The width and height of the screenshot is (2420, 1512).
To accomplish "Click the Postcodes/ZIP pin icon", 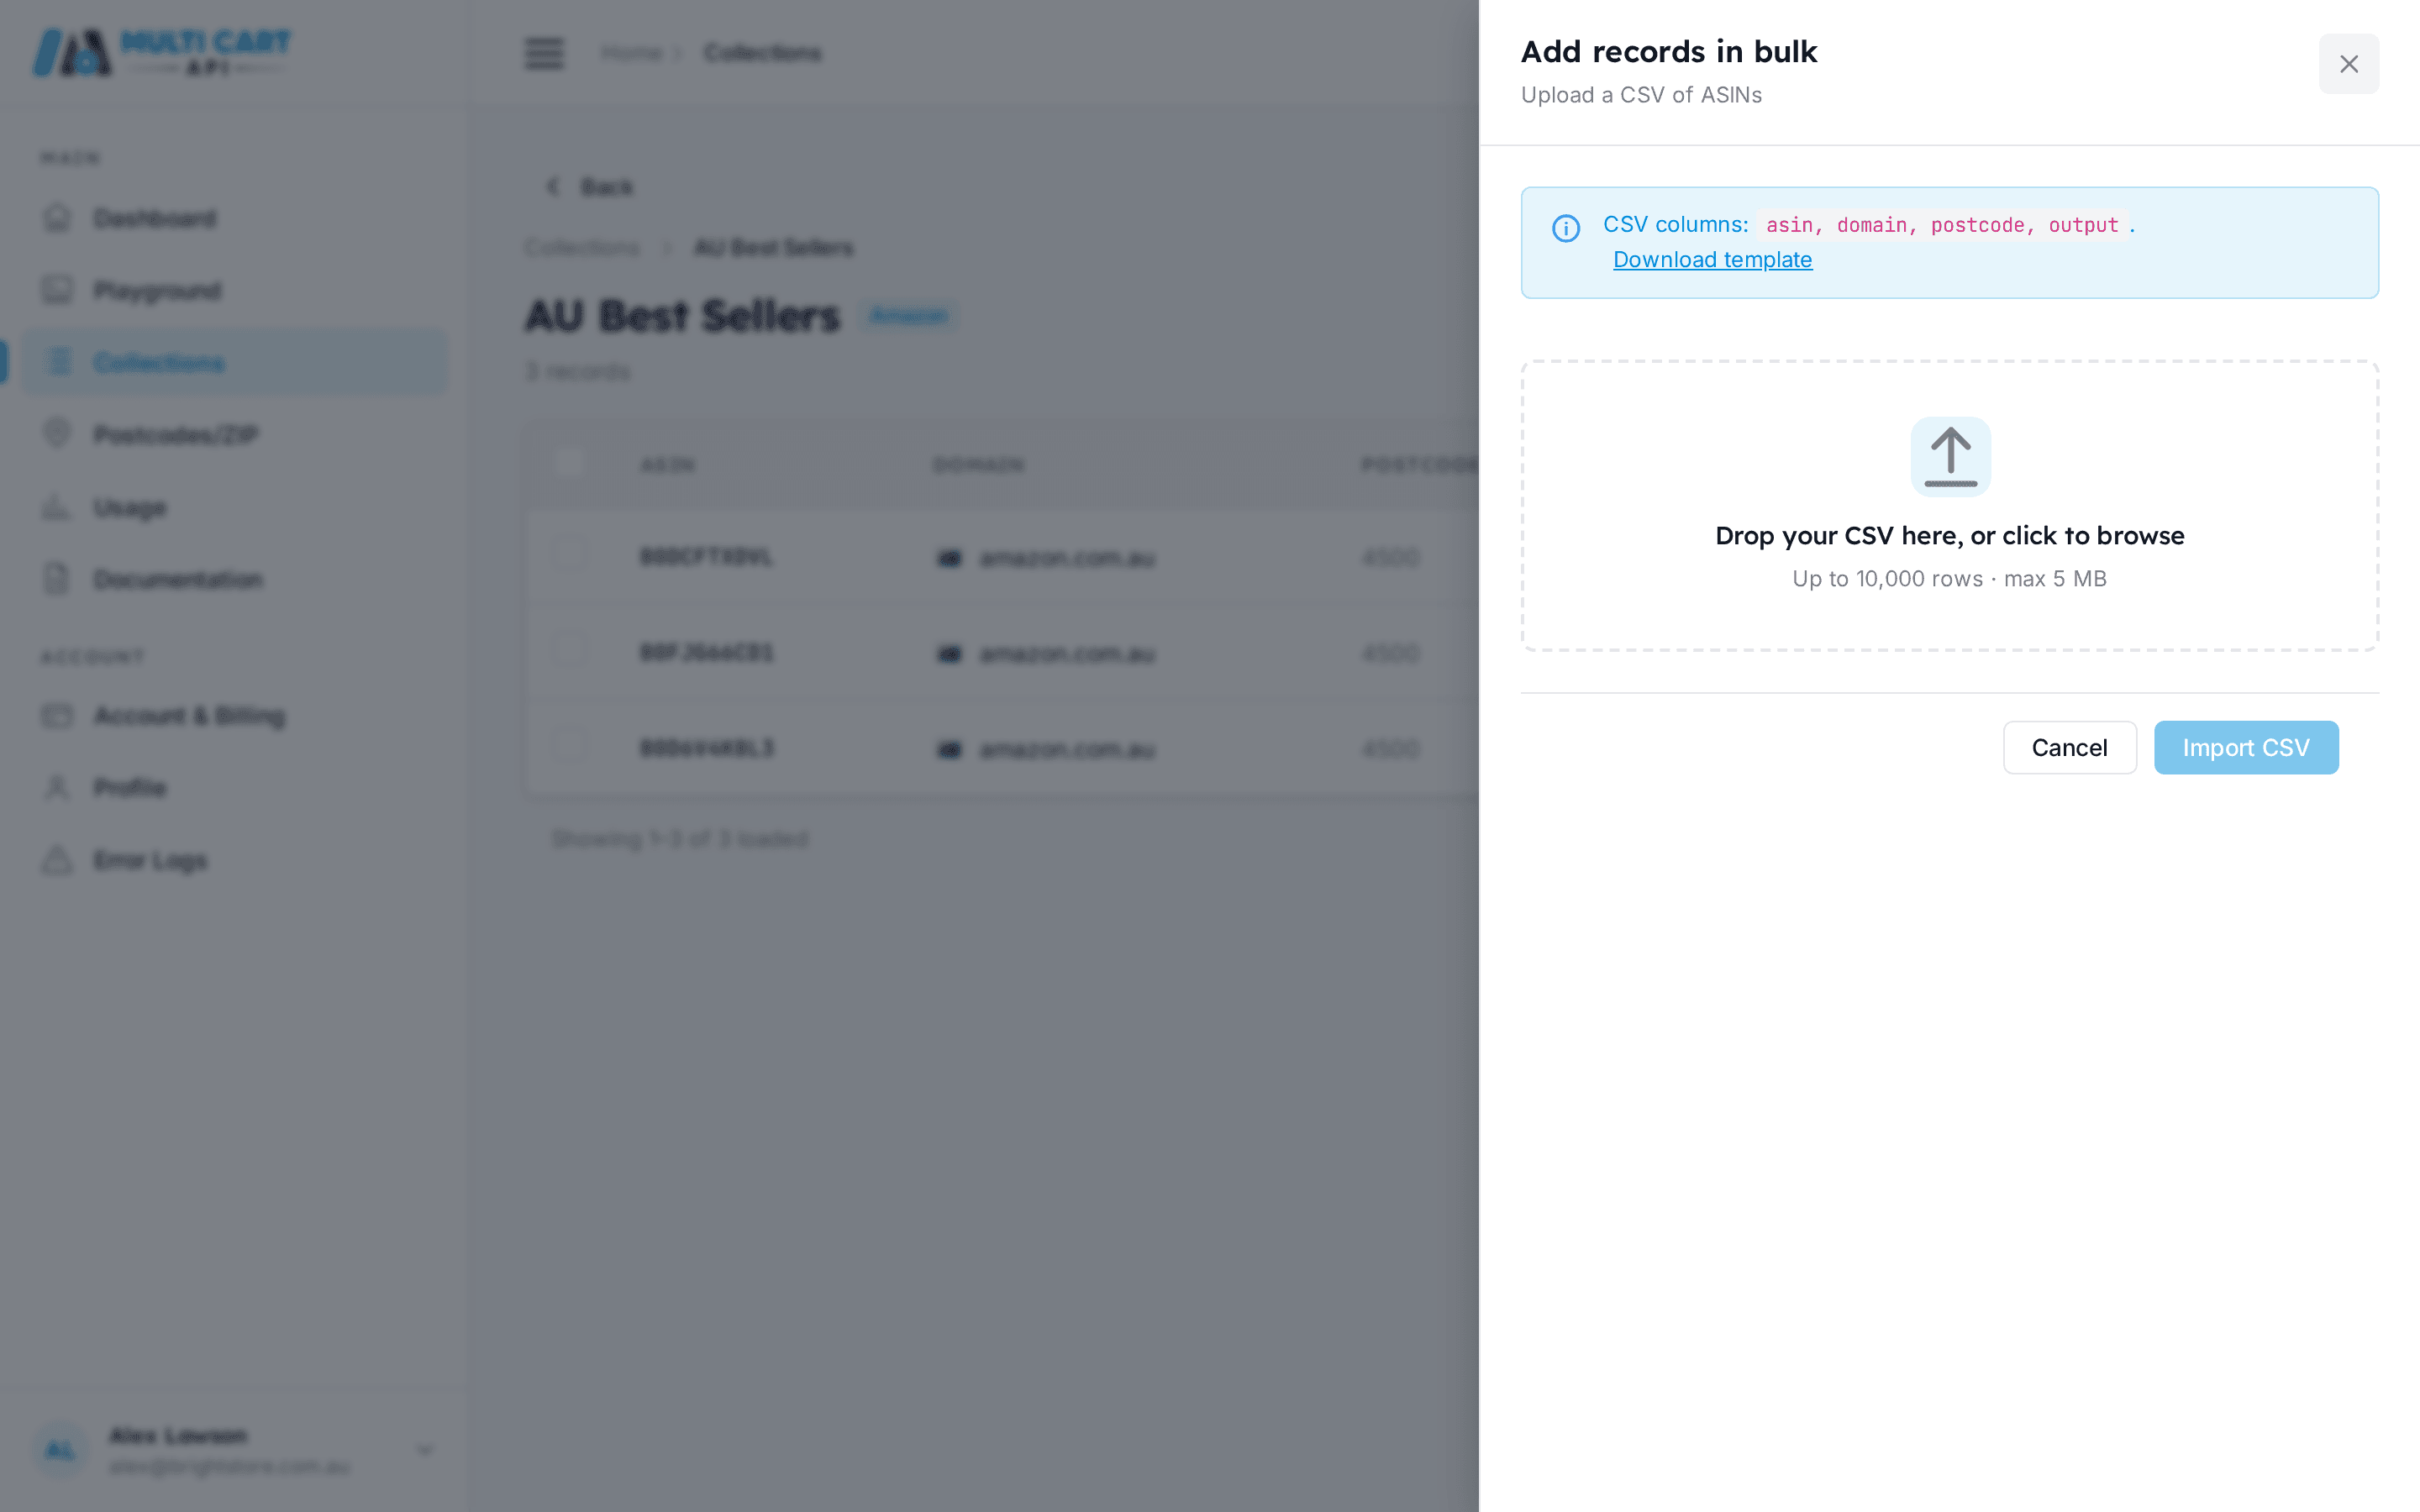I will coord(57,433).
